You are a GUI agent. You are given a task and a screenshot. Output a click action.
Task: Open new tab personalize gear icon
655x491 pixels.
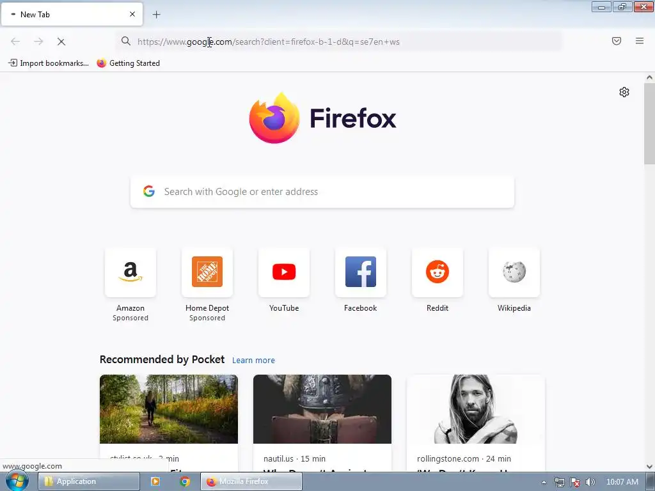pyautogui.click(x=624, y=92)
